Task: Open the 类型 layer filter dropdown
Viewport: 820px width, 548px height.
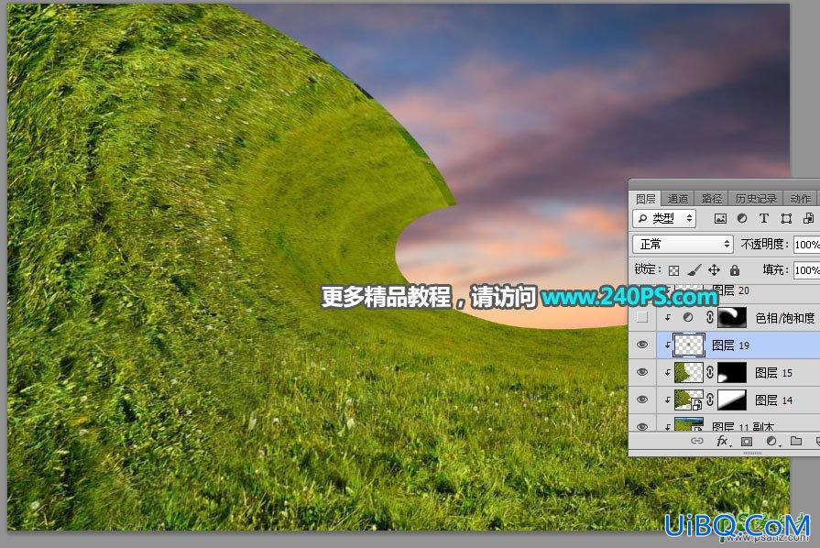Action: (664, 219)
